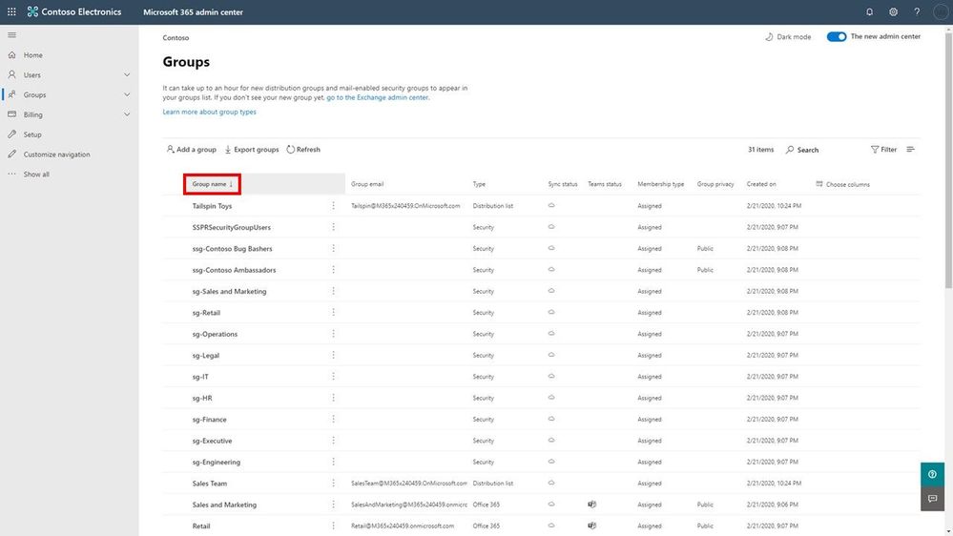Click Add a group button

[x=191, y=149]
